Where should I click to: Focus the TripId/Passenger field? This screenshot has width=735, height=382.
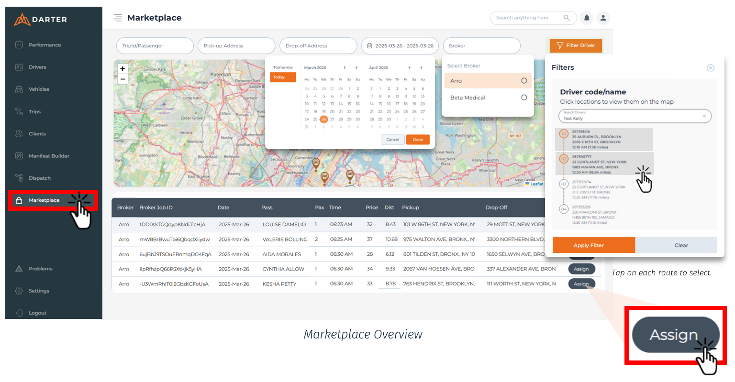(155, 46)
